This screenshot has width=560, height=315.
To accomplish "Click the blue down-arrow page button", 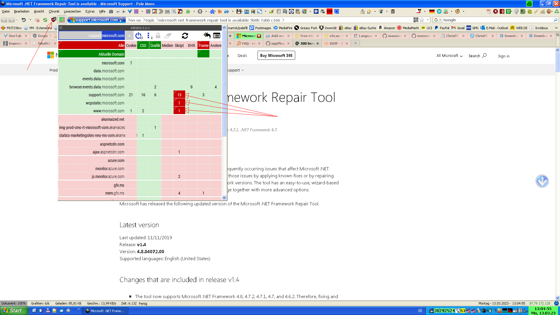I will click(x=542, y=181).
